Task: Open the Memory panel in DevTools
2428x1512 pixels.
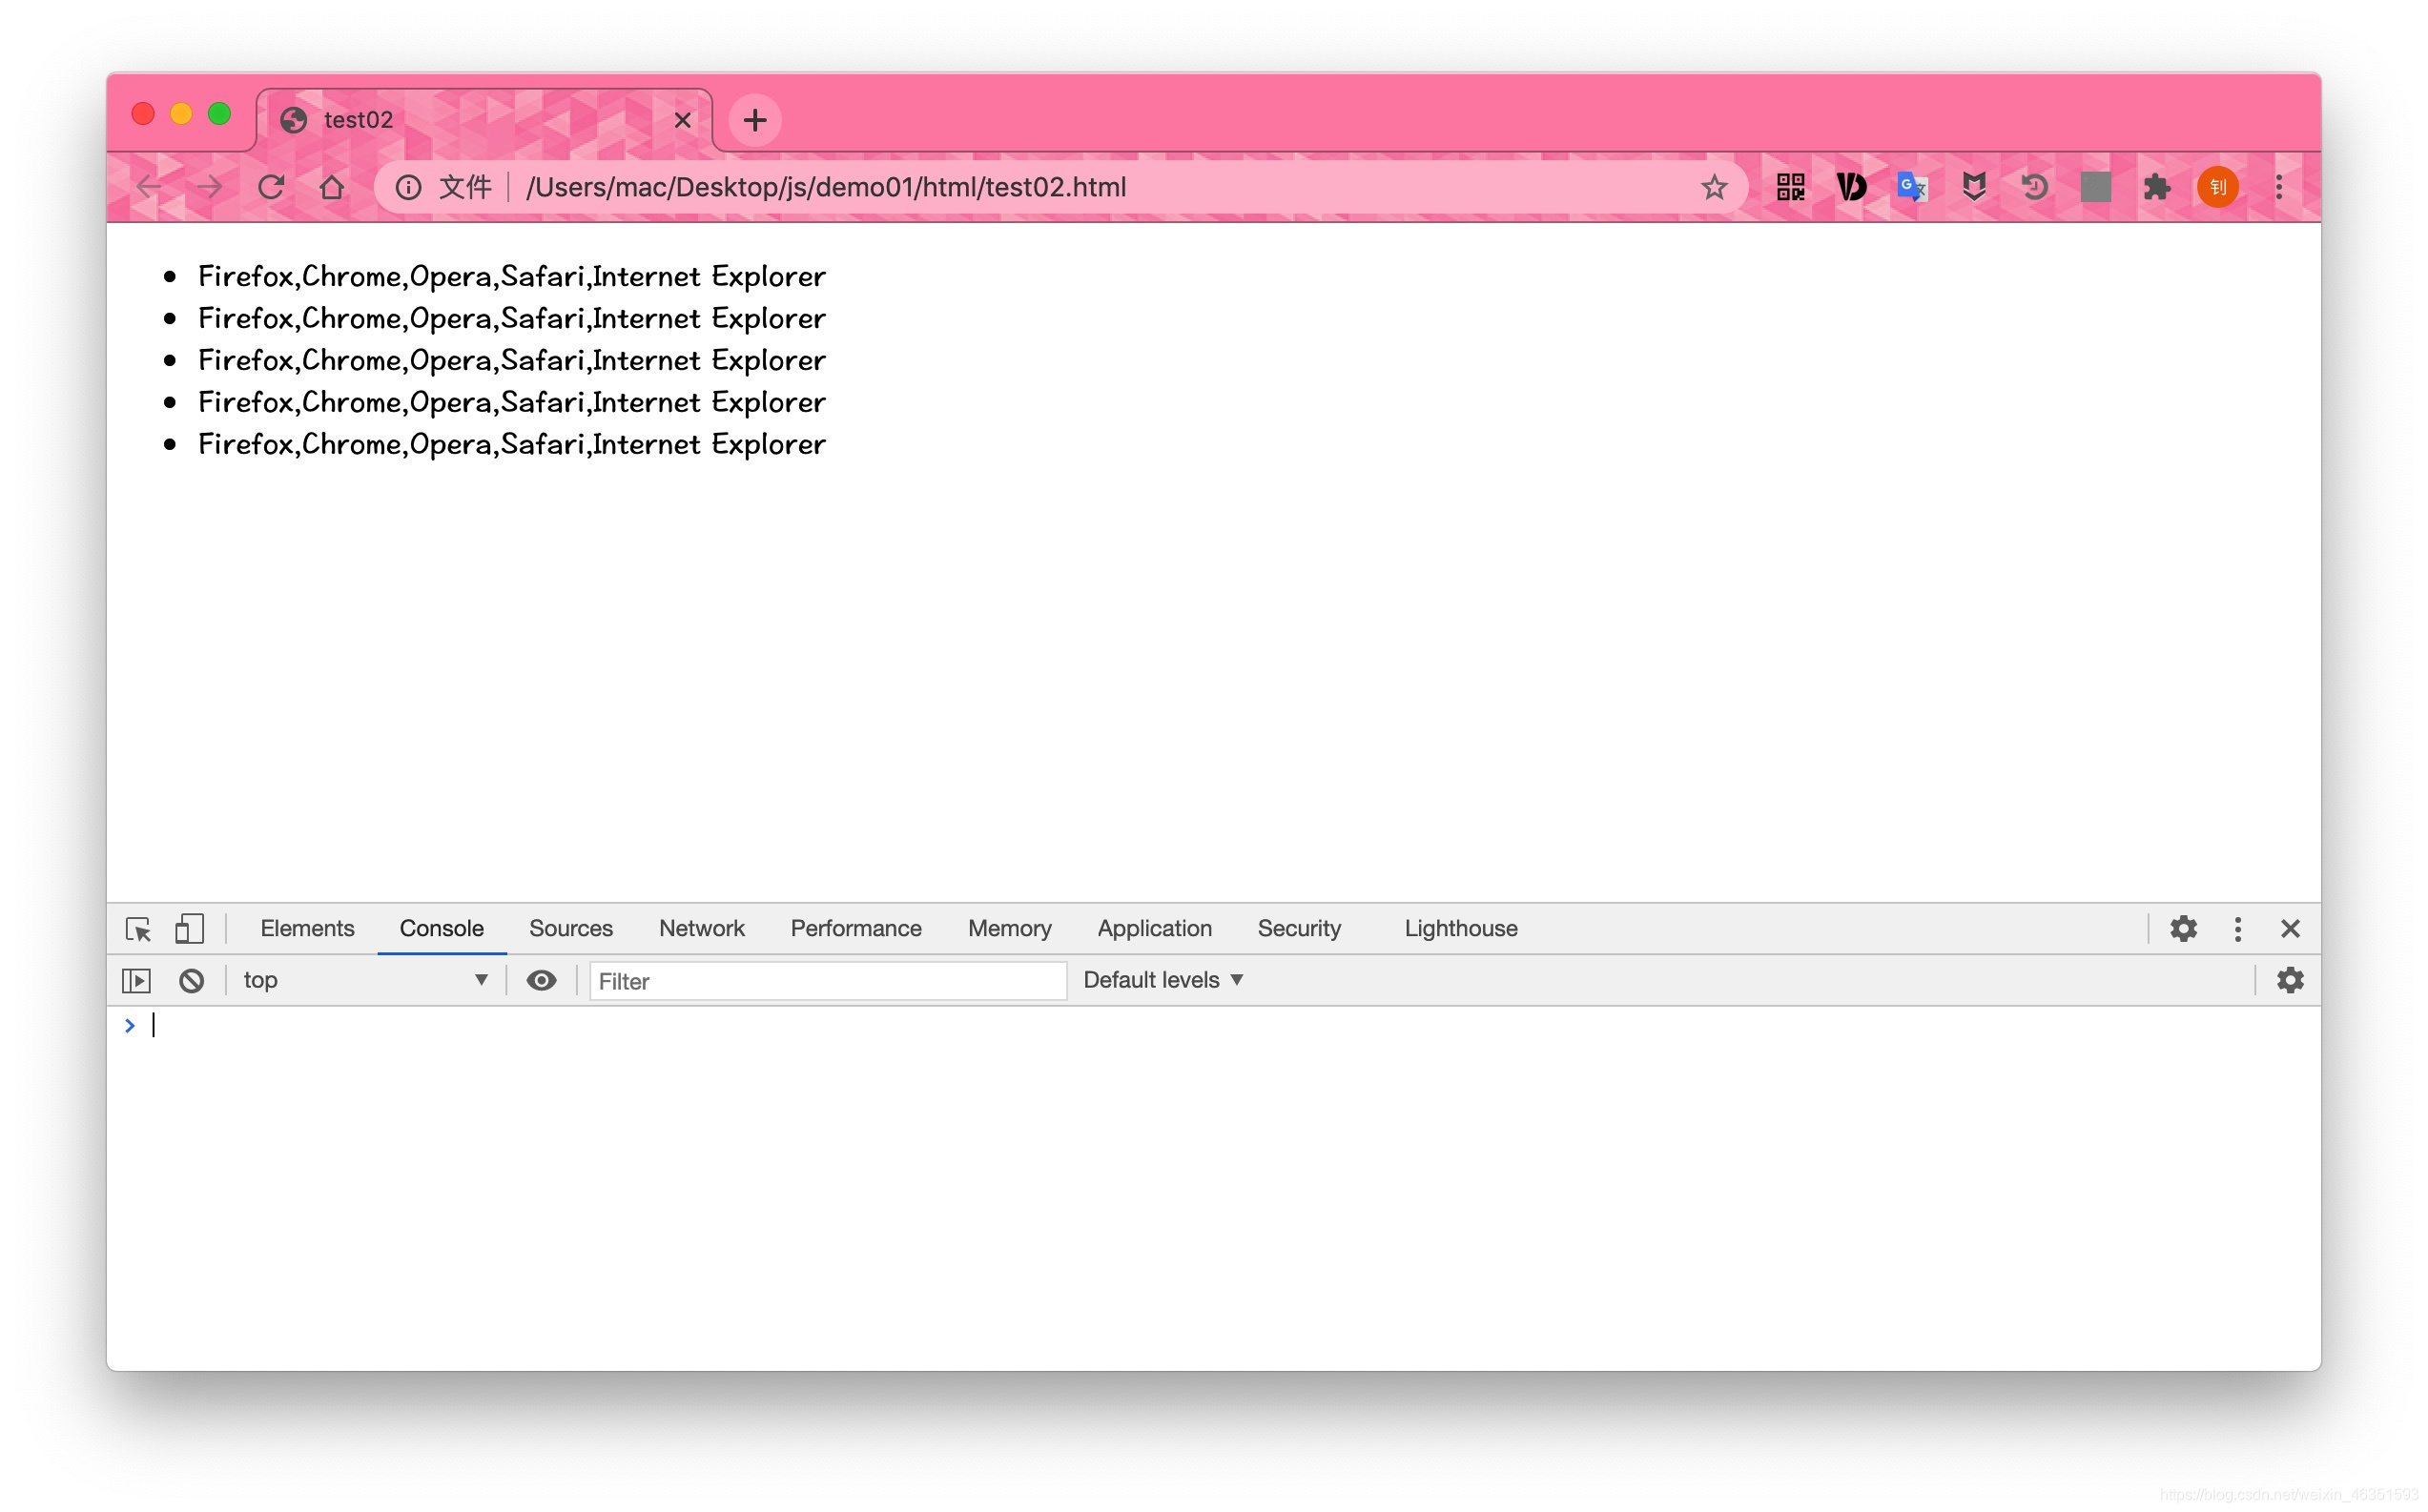Action: pos(1008,927)
